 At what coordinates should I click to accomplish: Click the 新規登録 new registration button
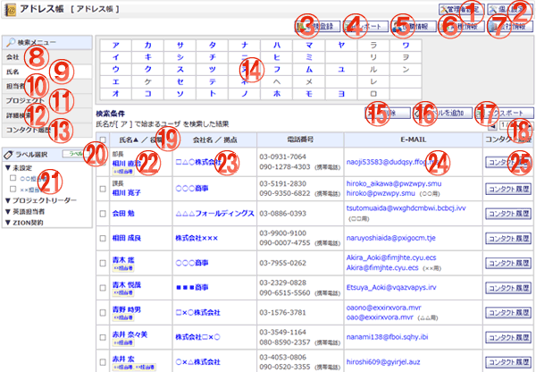pyautogui.click(x=317, y=26)
